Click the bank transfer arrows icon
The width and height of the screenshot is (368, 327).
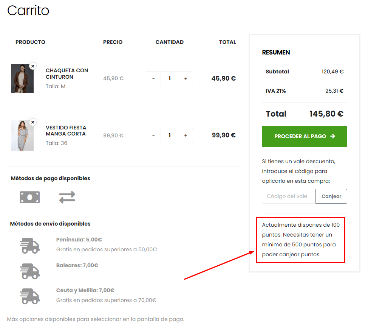tap(67, 197)
